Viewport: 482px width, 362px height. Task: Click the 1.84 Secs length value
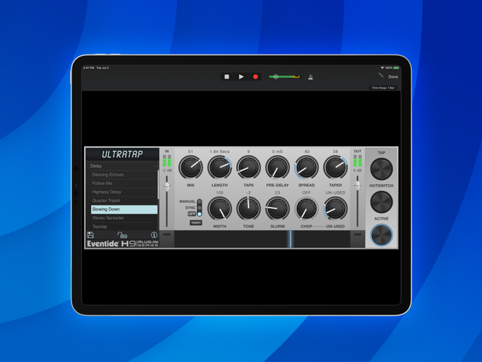(220, 152)
